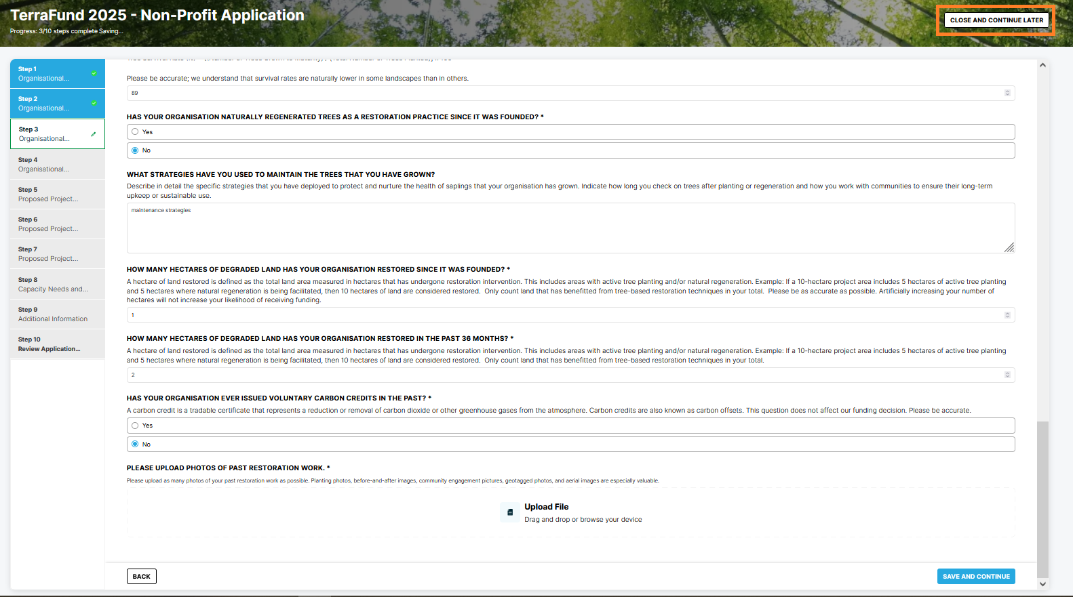Adjust the tree survival rate spinner
The height and width of the screenshot is (597, 1073).
point(1007,93)
